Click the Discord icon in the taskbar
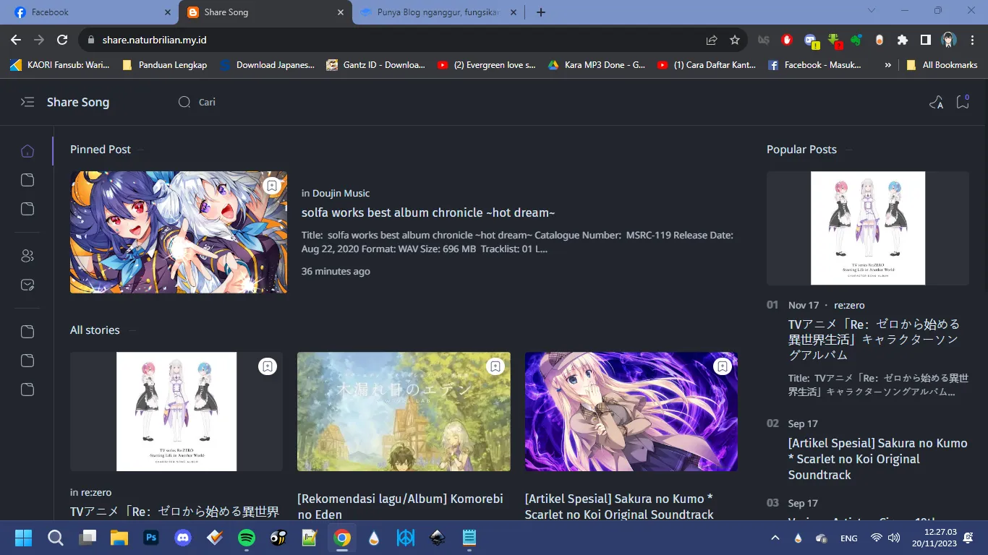988x555 pixels. click(x=183, y=538)
